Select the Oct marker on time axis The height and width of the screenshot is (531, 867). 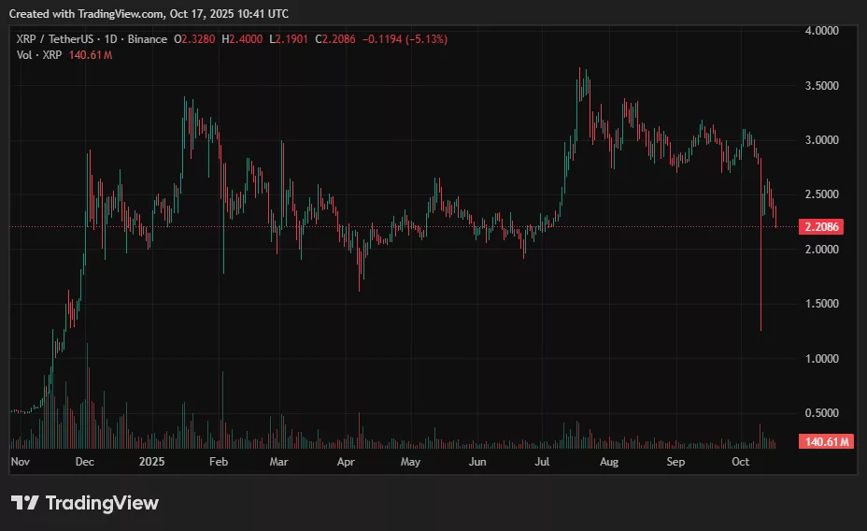point(741,462)
